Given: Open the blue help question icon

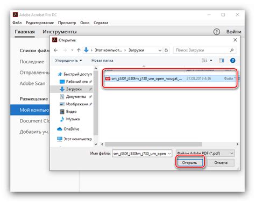Looking at the screenshot, I should tap(232, 61).
